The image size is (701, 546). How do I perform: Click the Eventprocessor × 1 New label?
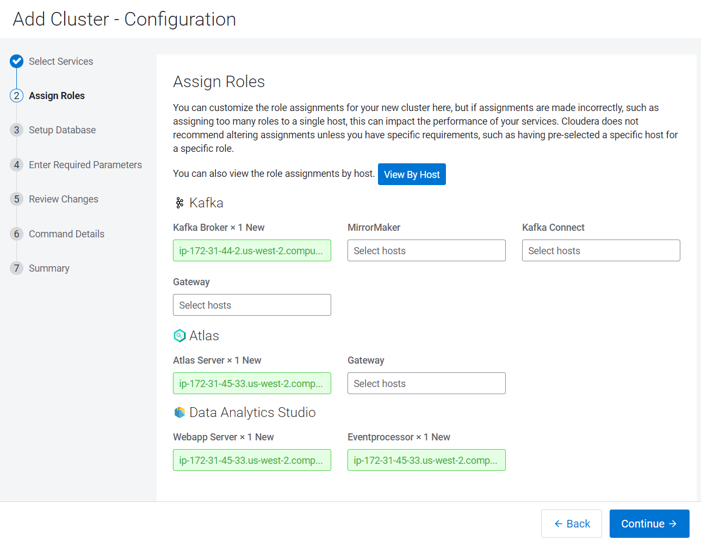tap(399, 437)
